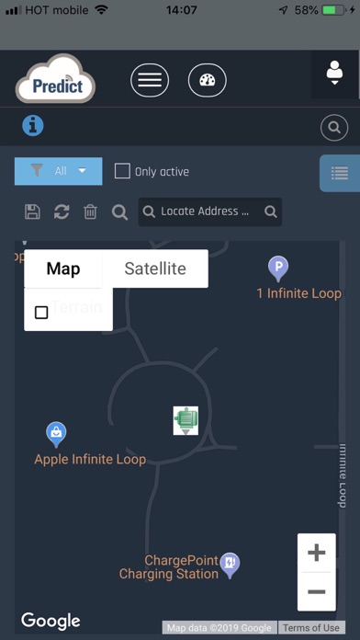The width and height of the screenshot is (360, 640).
Task: Open the Terms of Use link
Action: pos(311,627)
